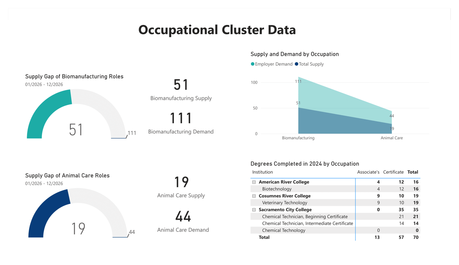Click Animal Care x-axis label in area chart
Viewport: 459px width, 265px height.
(391, 138)
